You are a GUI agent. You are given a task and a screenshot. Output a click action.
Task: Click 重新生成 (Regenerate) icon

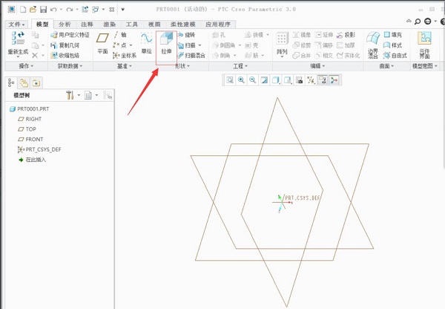pos(18,43)
